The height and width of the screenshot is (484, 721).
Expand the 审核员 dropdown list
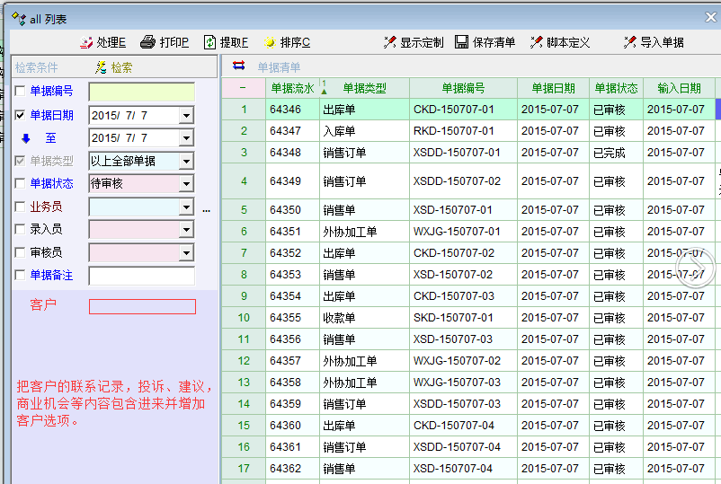click(186, 253)
